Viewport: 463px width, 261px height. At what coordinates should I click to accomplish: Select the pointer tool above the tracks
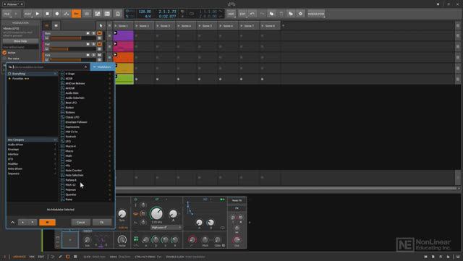pyautogui.click(x=101, y=26)
